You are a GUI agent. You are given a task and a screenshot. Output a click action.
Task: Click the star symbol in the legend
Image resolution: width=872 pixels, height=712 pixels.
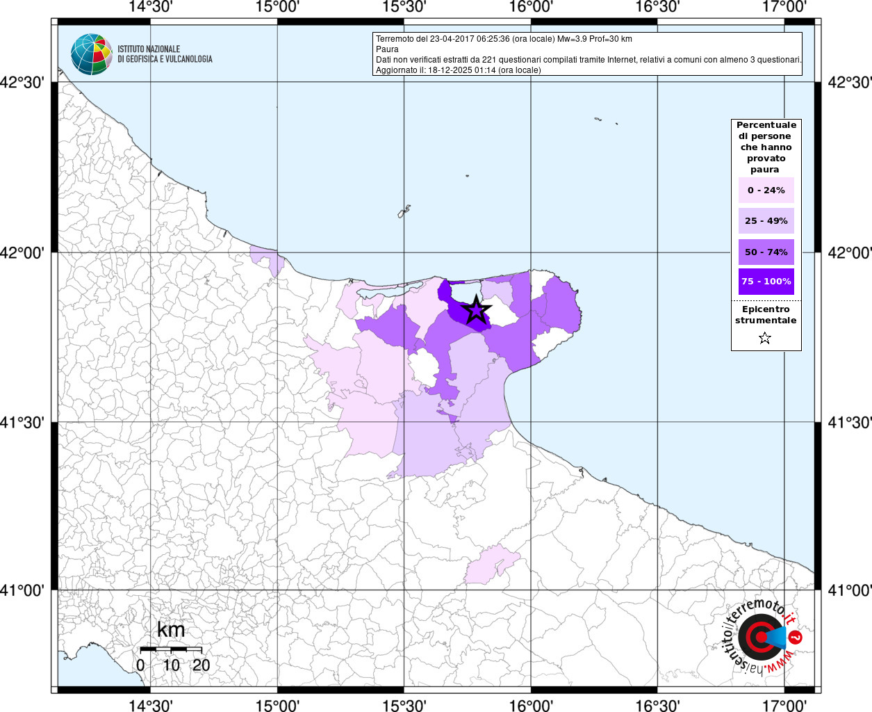tap(765, 339)
